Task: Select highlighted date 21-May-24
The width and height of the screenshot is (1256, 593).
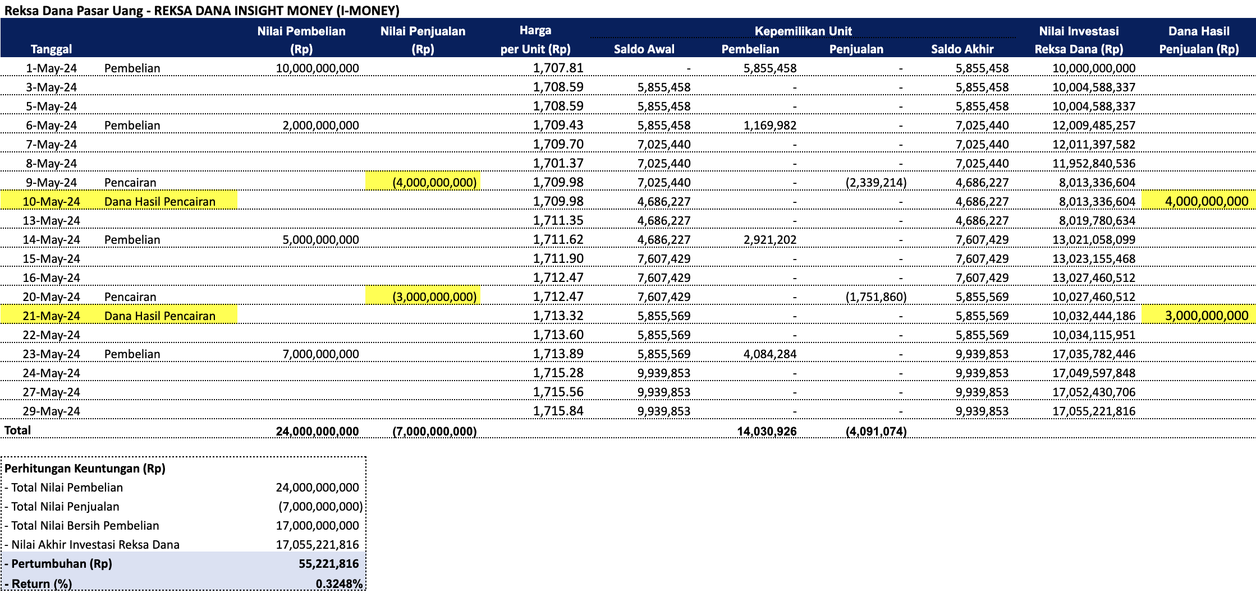Action: 51,316
